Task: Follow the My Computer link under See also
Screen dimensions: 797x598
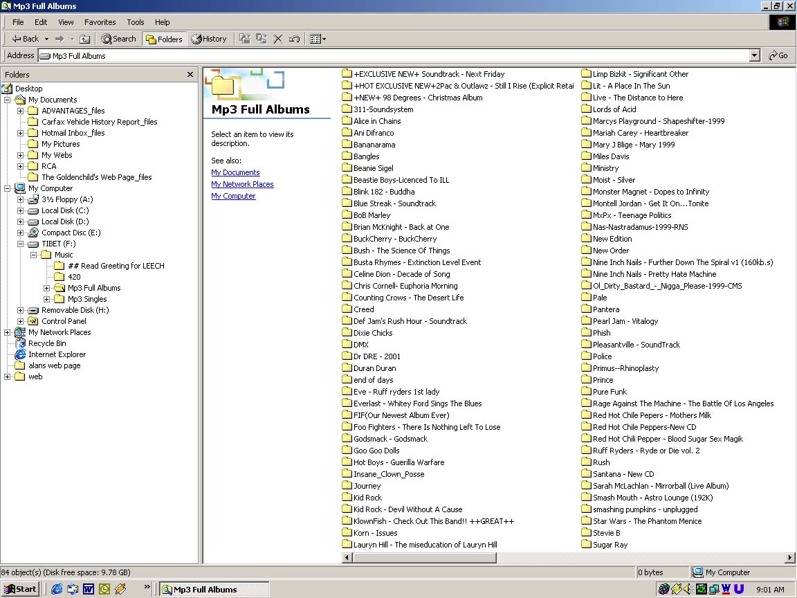Action: pyautogui.click(x=233, y=196)
